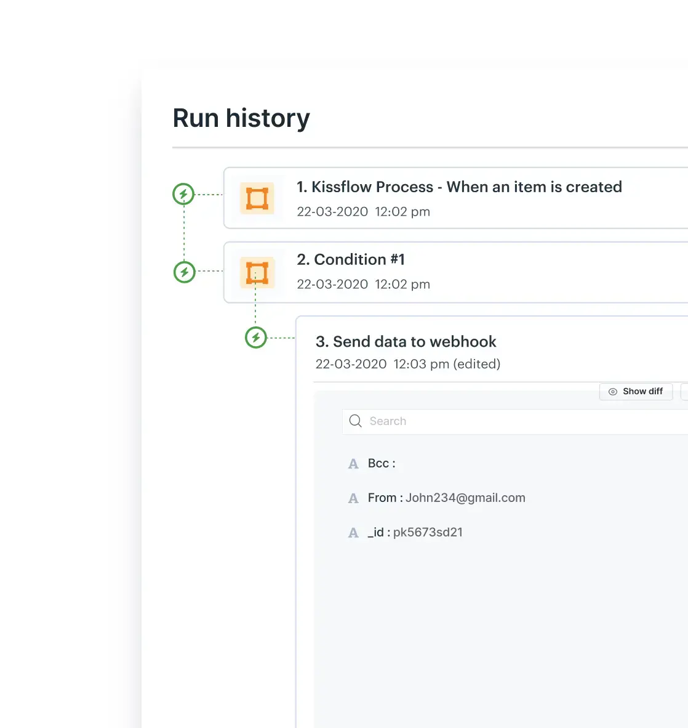Select the _id pk5673sd21 value
The width and height of the screenshot is (688, 728).
pyautogui.click(x=428, y=532)
